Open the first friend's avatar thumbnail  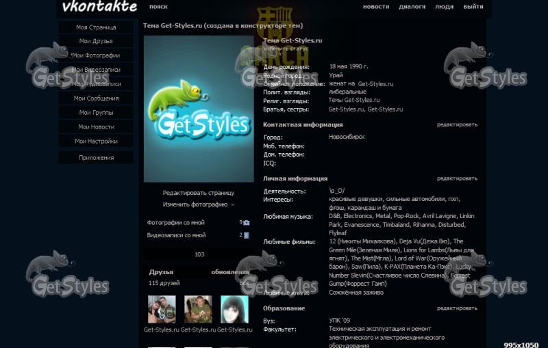click(x=162, y=309)
